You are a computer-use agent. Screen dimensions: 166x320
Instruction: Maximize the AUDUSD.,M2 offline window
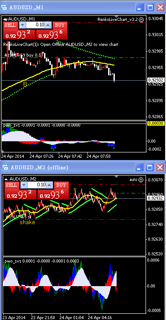point(150,167)
